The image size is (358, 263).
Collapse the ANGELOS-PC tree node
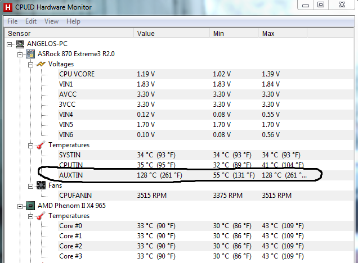coord(9,44)
